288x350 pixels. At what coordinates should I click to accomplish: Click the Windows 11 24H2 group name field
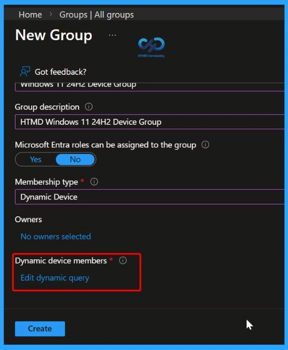pos(150,87)
